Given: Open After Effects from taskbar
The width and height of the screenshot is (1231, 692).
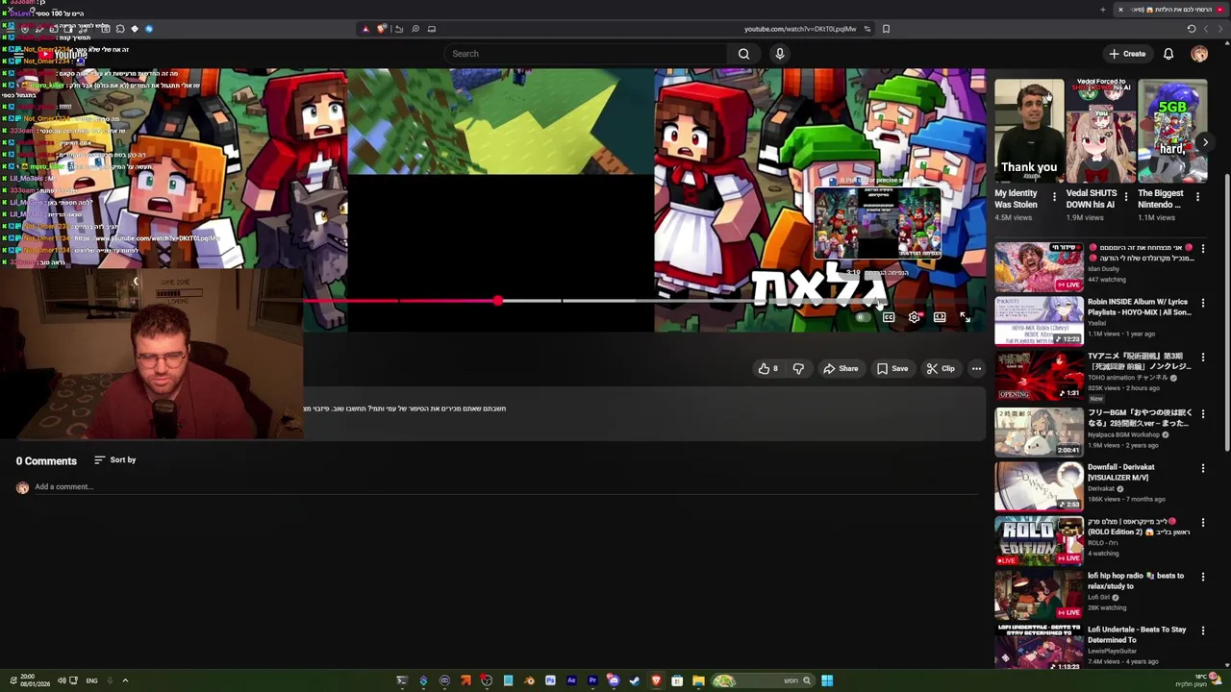Looking at the screenshot, I should click(571, 680).
